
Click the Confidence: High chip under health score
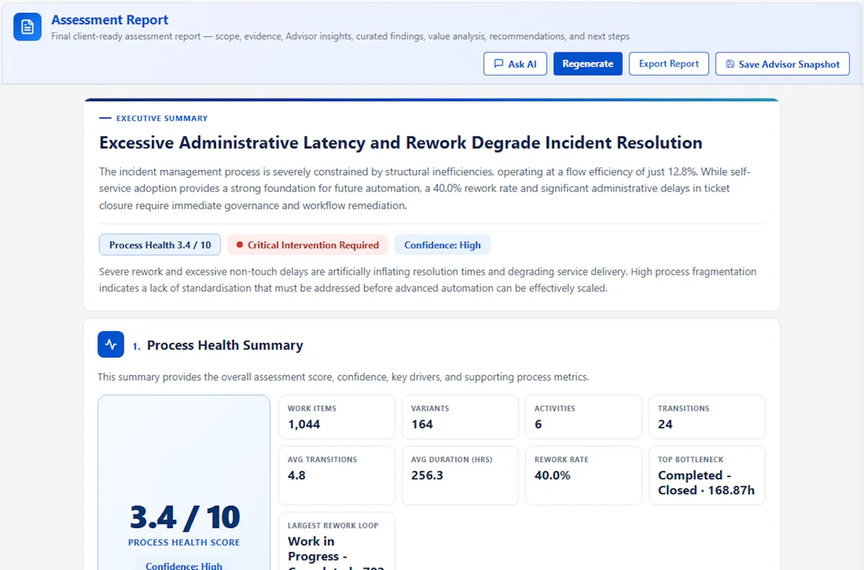pos(184,565)
